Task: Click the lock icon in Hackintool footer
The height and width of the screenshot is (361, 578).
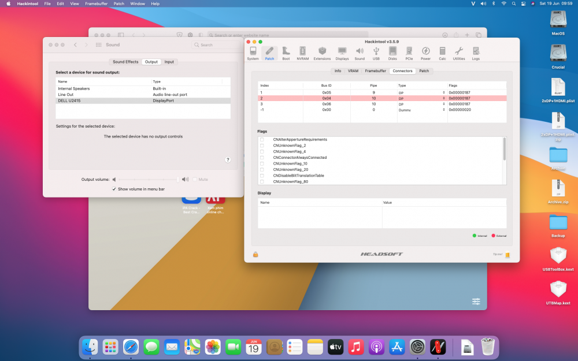Action: coord(255,255)
